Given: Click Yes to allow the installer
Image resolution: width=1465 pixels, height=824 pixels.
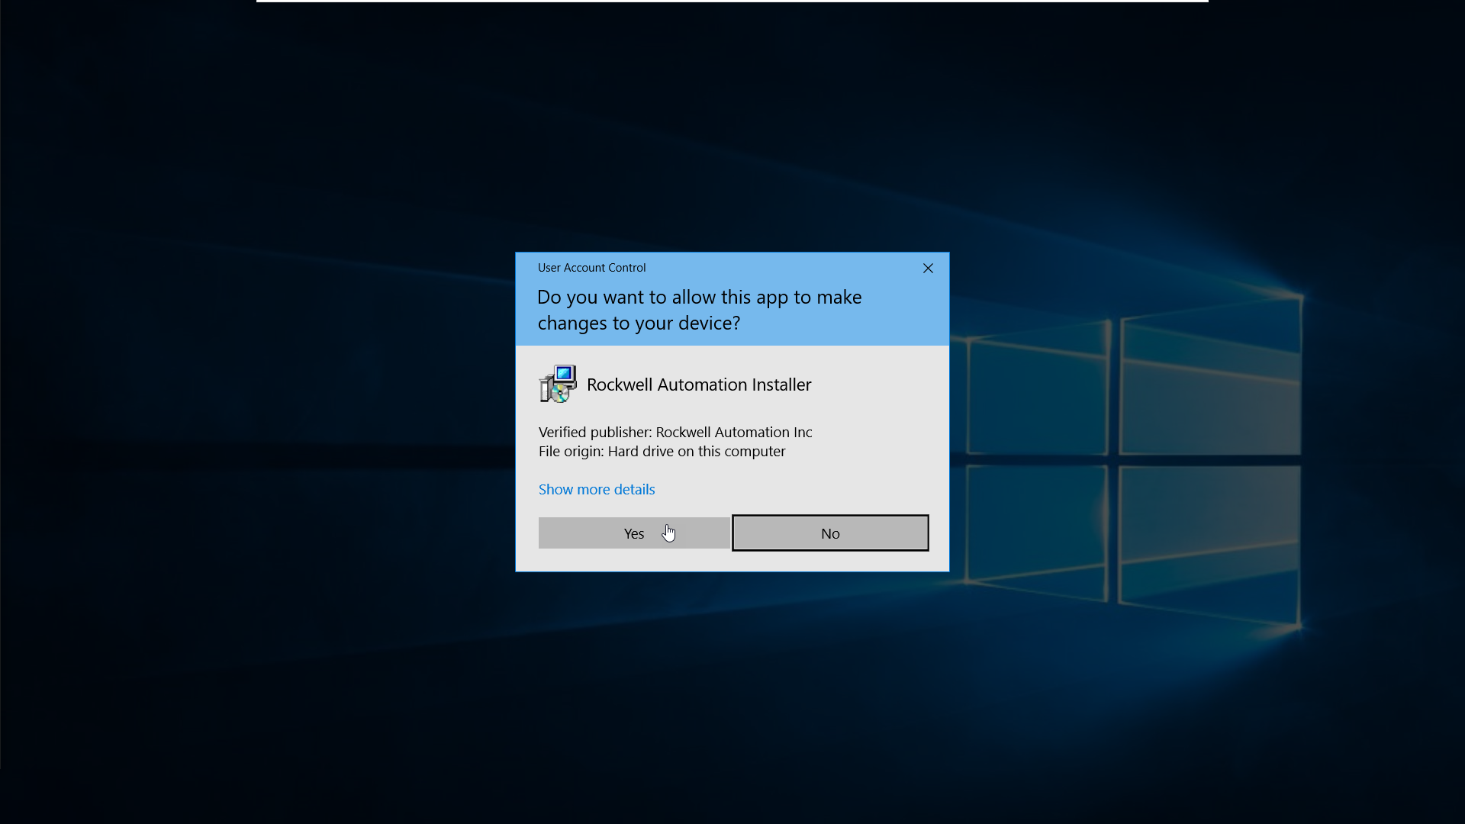Looking at the screenshot, I should coord(633,533).
